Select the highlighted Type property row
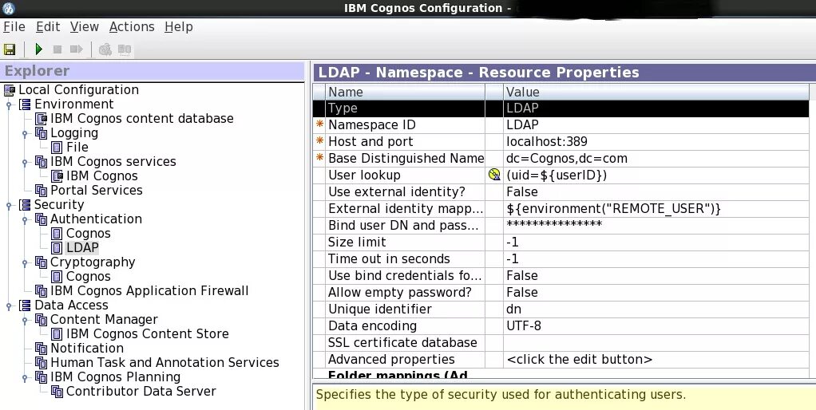Image resolution: width=816 pixels, height=410 pixels. click(561, 108)
